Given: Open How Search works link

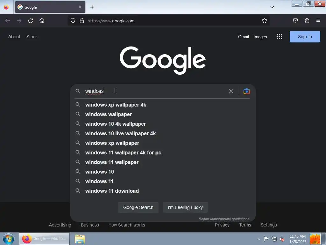Looking at the screenshot, I should [x=127, y=225].
